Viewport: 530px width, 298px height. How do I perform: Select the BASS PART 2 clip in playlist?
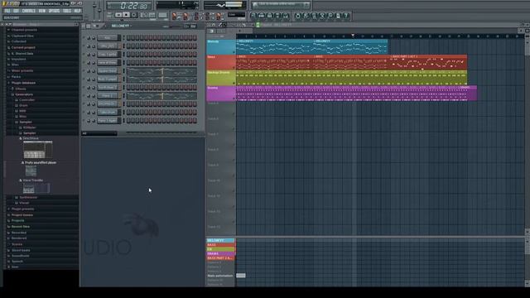tap(429, 62)
